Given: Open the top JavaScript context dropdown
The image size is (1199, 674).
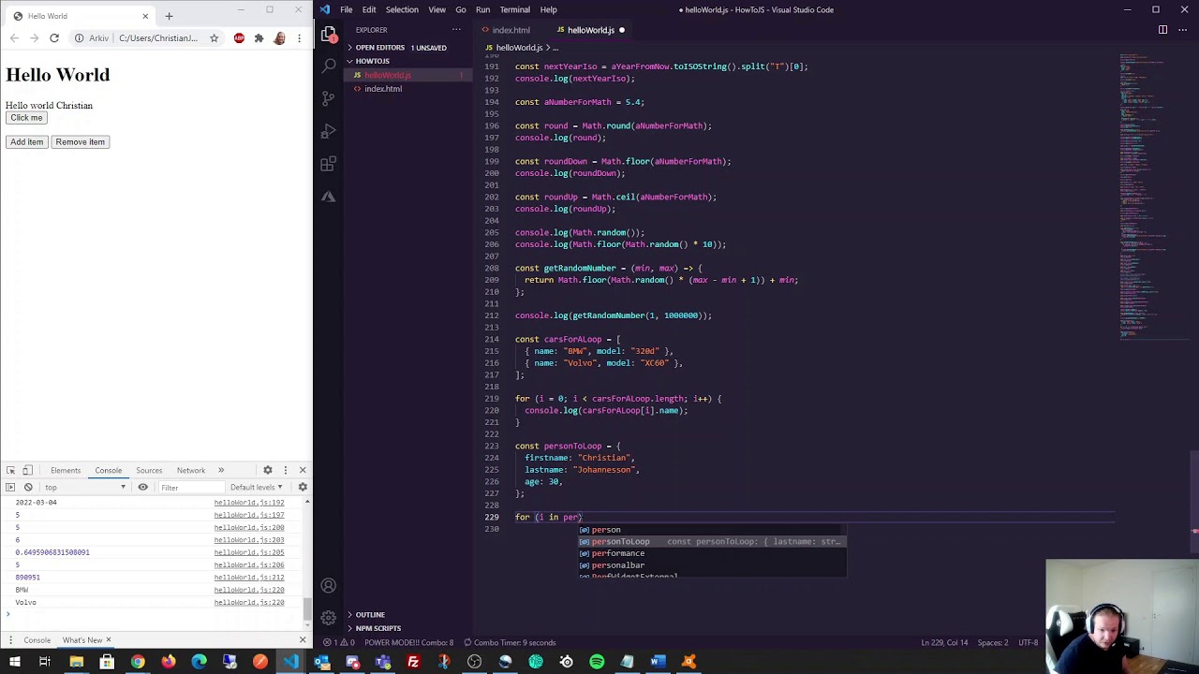Looking at the screenshot, I should pos(84,487).
